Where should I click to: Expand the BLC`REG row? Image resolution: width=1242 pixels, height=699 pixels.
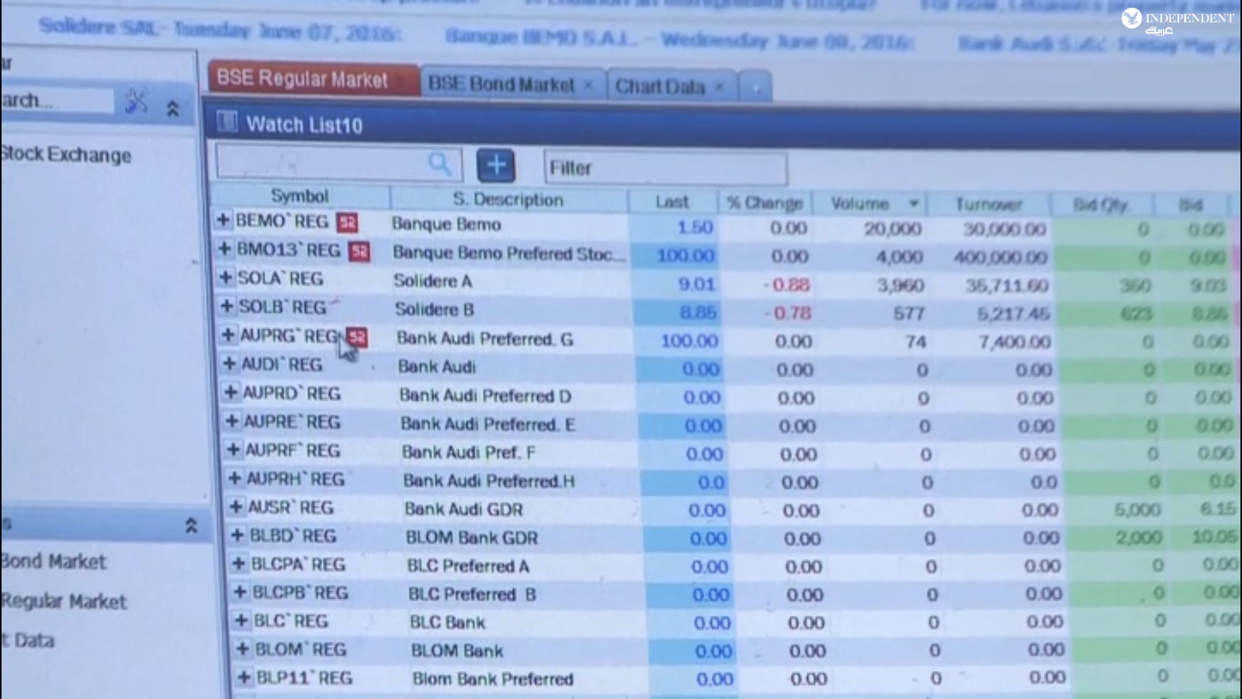(x=241, y=621)
